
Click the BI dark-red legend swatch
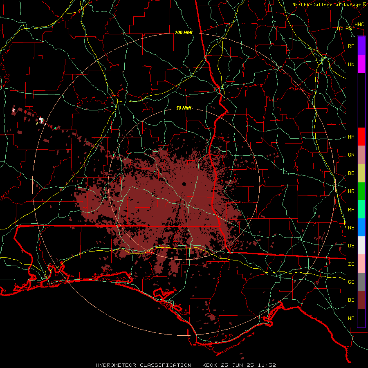[361, 300]
